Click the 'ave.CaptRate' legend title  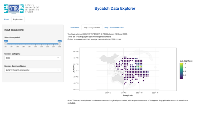(186, 61)
